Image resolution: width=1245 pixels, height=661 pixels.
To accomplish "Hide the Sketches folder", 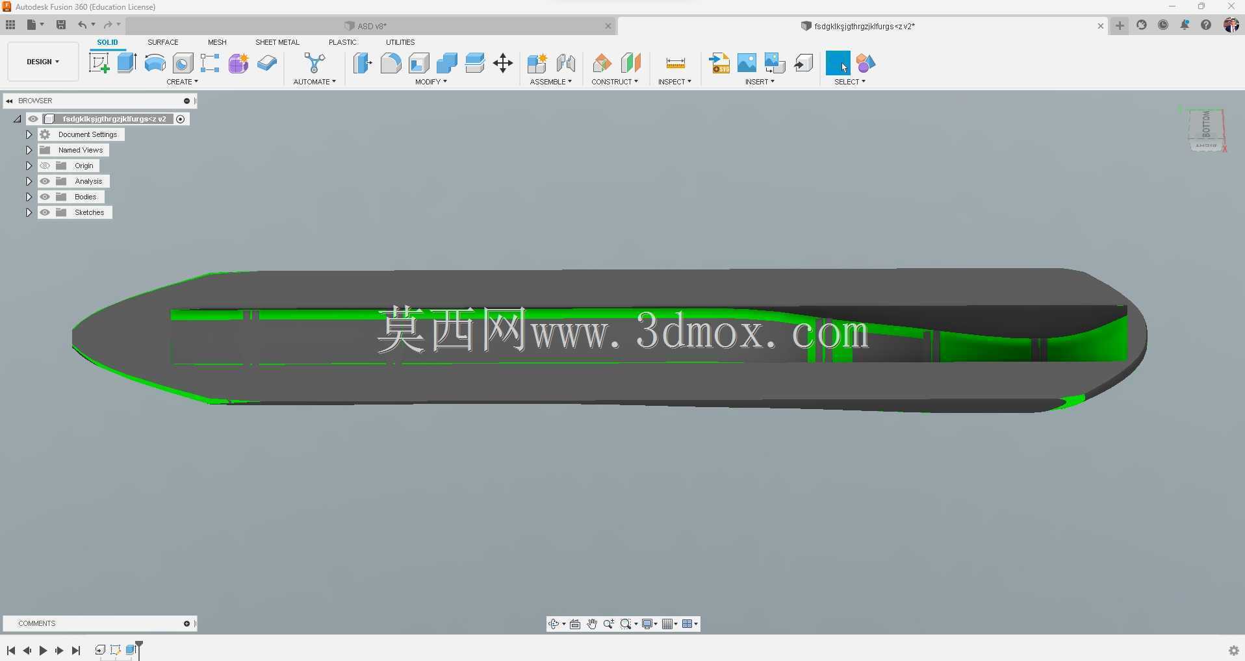I will pos(45,212).
